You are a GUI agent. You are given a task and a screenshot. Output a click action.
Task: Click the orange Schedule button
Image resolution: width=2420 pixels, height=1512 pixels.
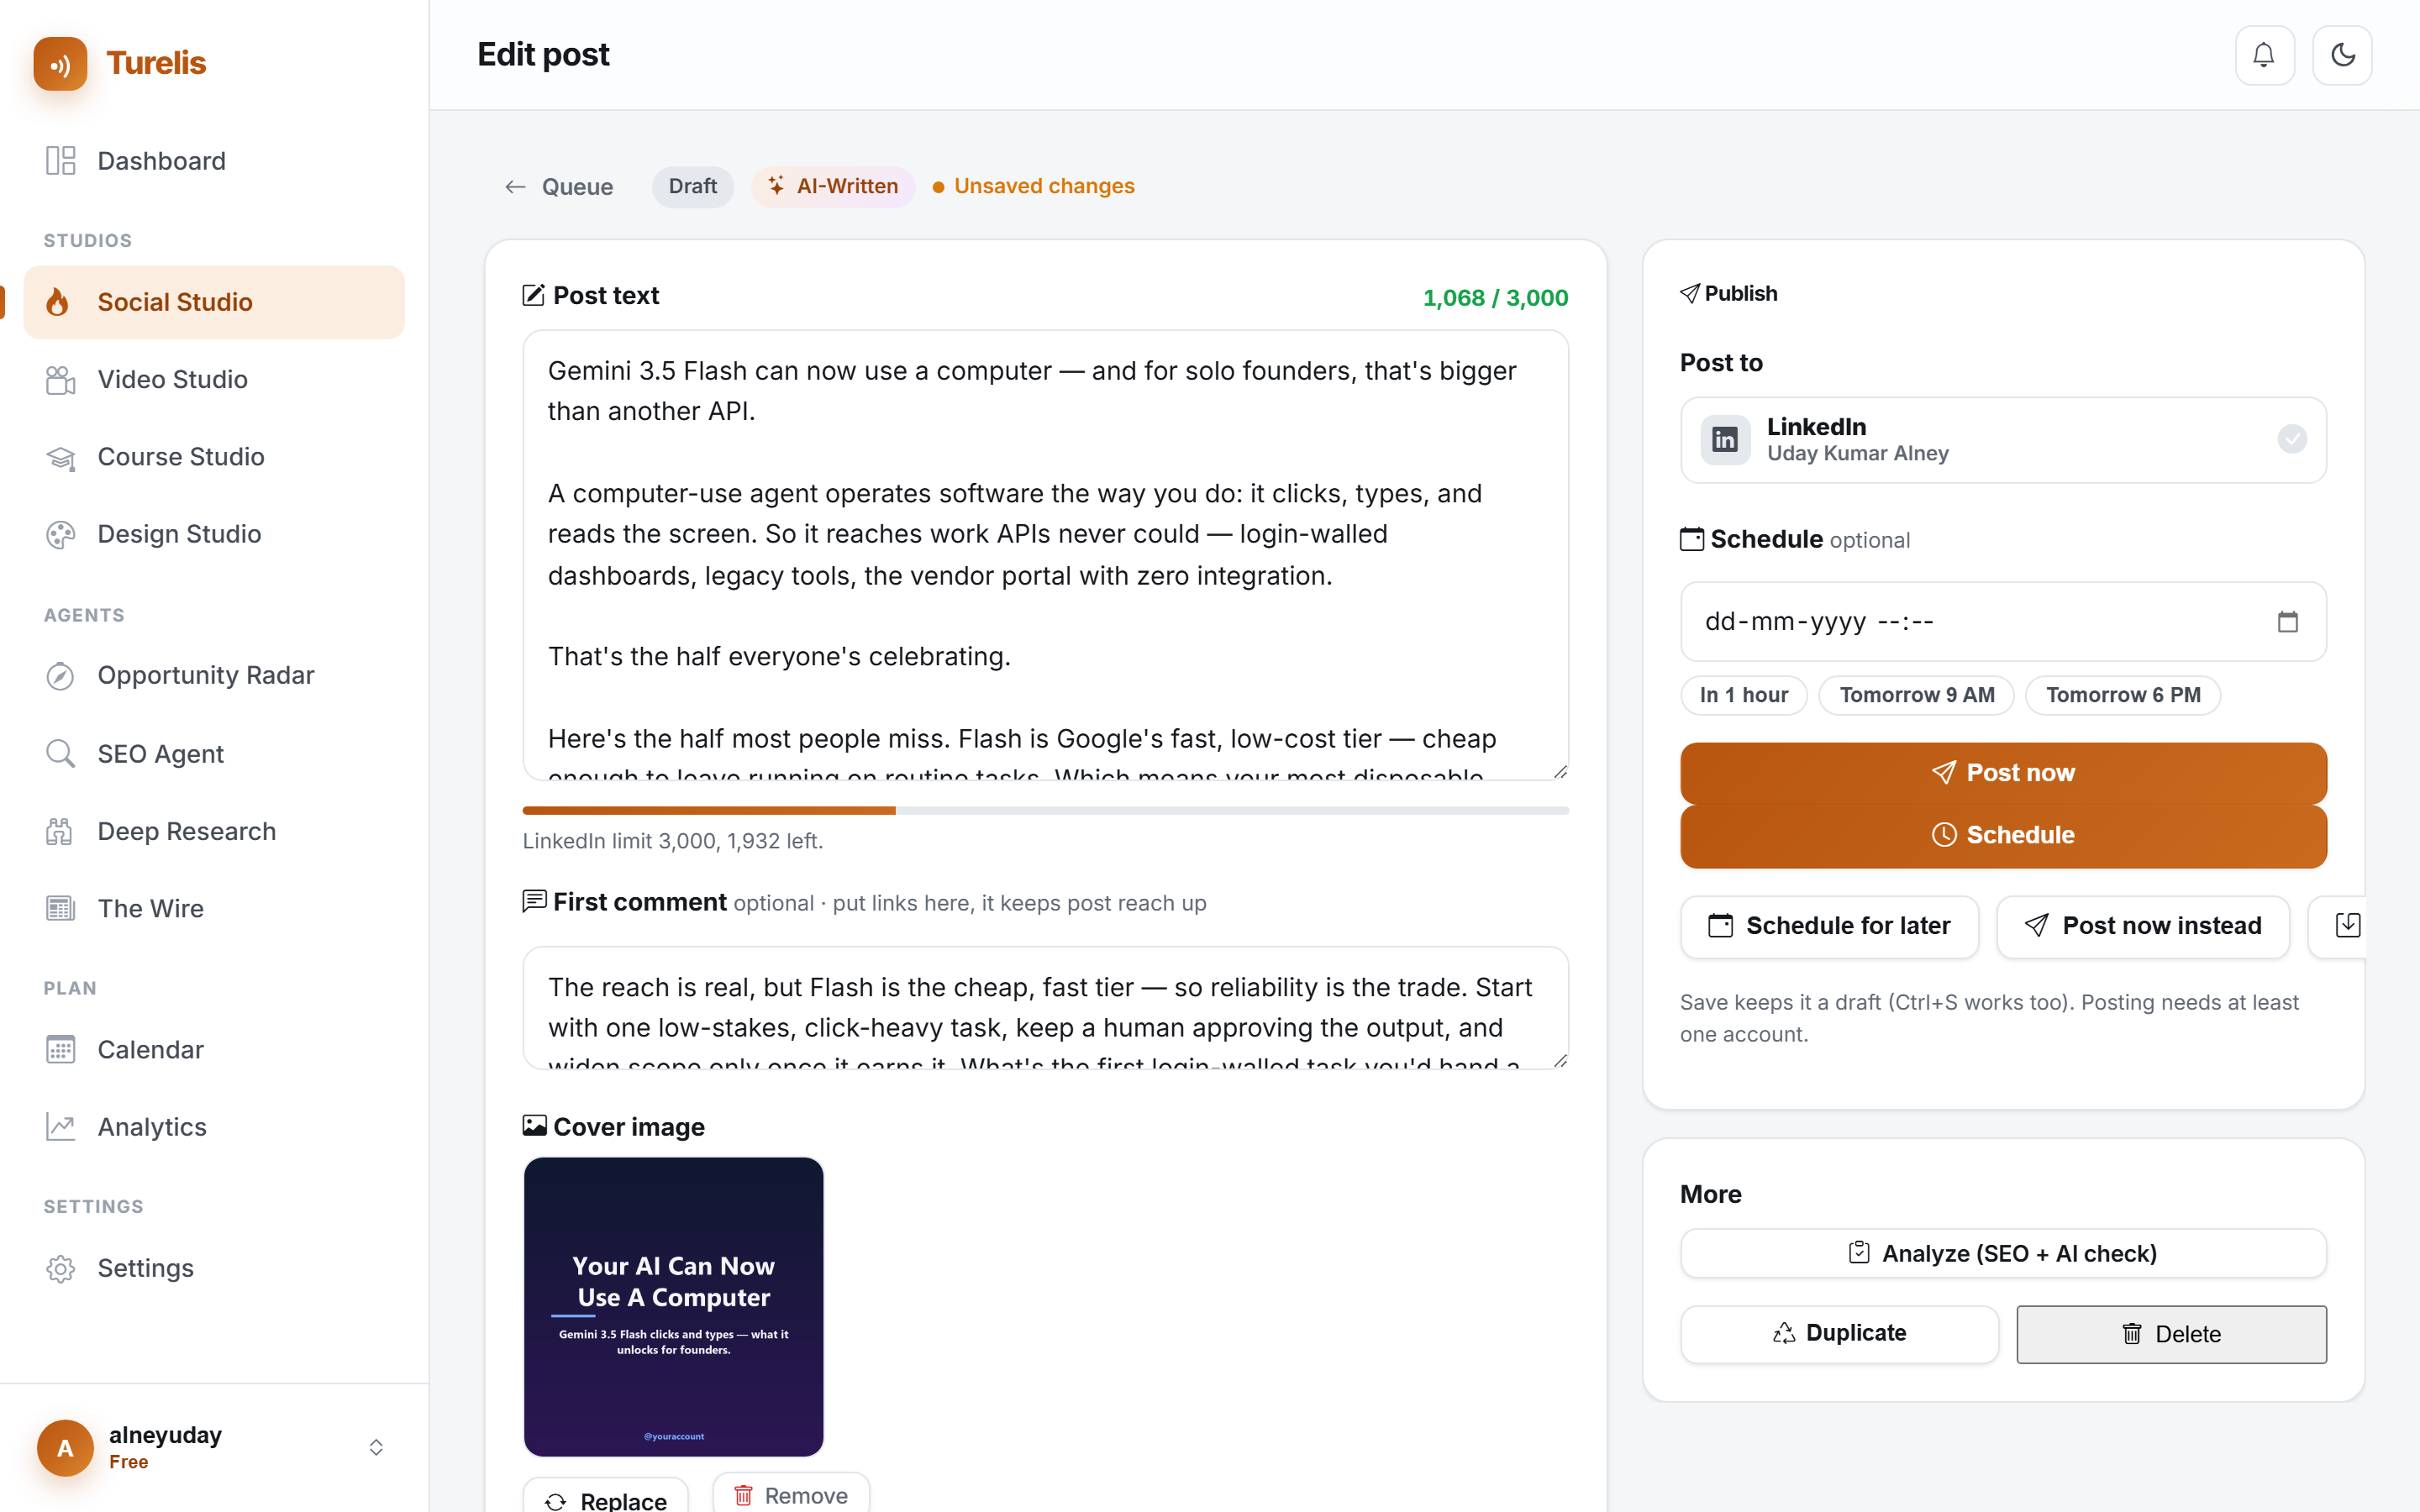click(2003, 836)
